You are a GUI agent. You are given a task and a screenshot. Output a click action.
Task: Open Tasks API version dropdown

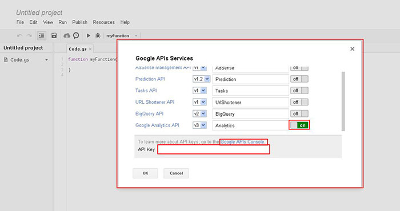(199, 91)
